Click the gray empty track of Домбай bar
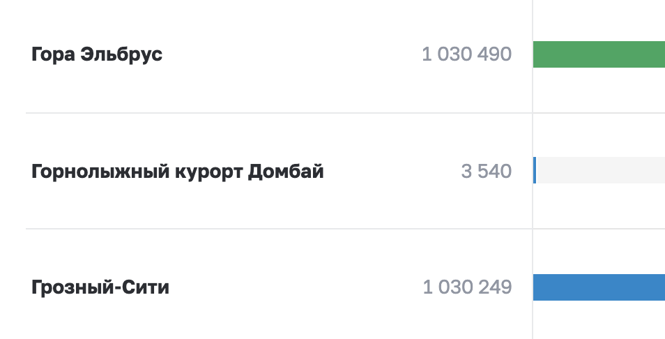This screenshot has height=339, width=665. click(599, 171)
